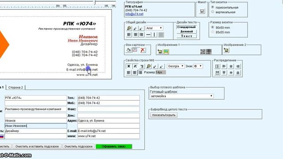The width and height of the screenshot is (283, 159).
Task: Align objects to top in Распределение
Action: [x=224, y=72]
